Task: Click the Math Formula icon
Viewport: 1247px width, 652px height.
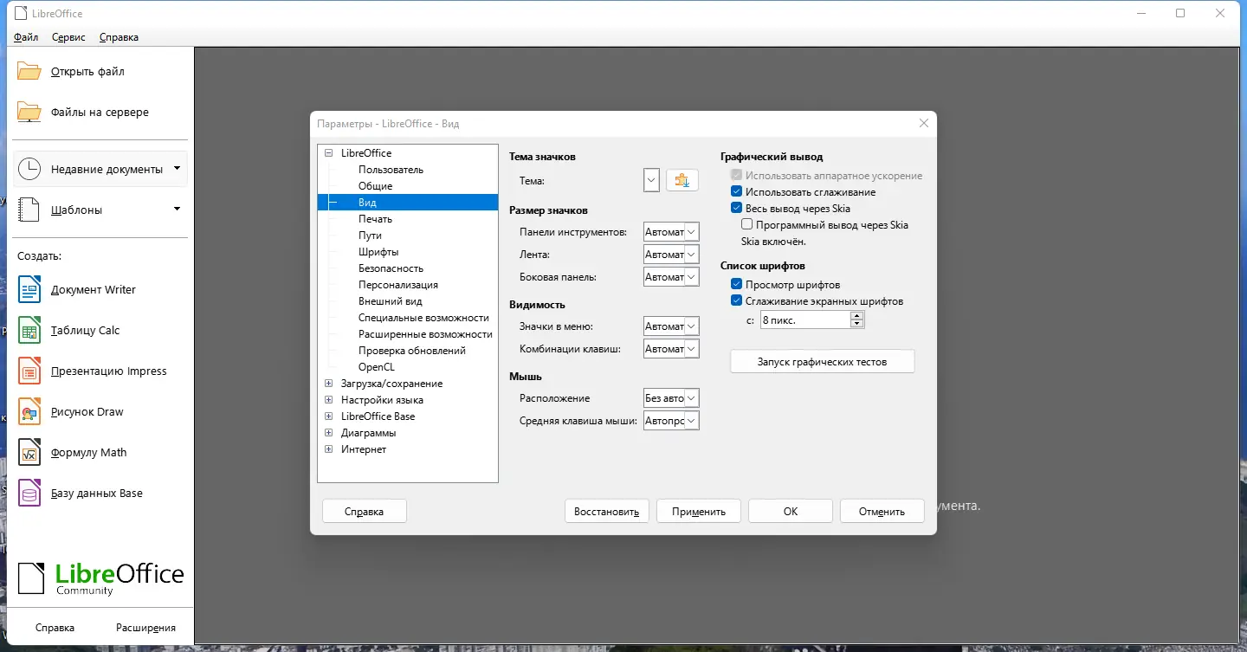Action: point(29,452)
